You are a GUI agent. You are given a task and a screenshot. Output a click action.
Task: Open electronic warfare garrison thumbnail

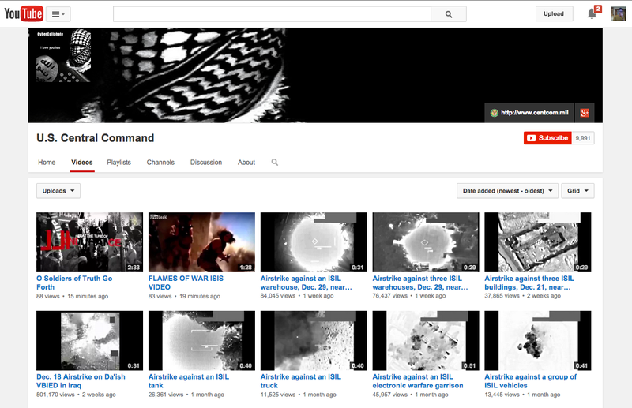(x=426, y=340)
